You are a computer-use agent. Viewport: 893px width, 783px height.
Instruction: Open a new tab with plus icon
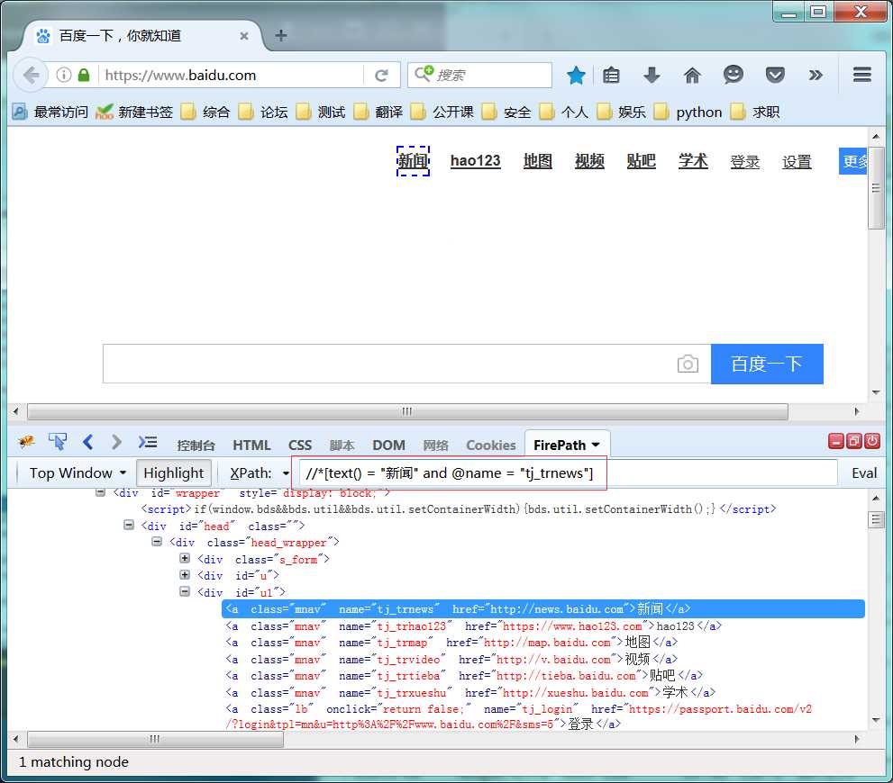coord(281,35)
